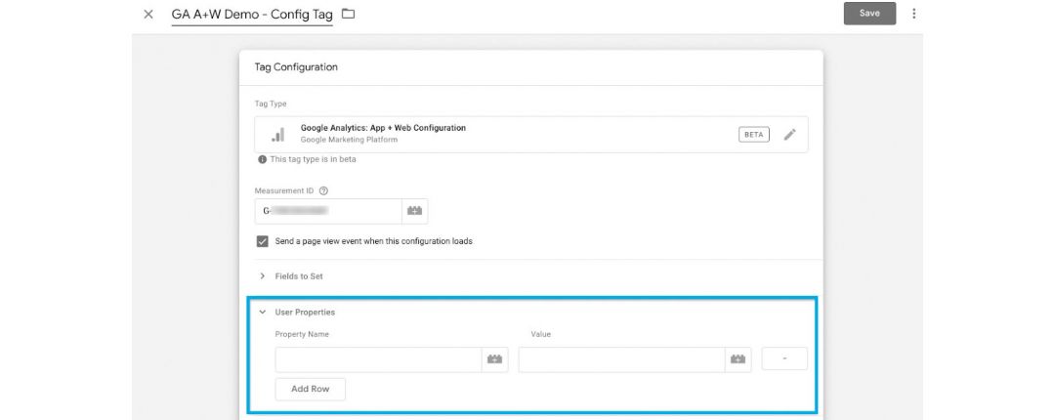Click the info icon beside beta notice

click(x=263, y=159)
